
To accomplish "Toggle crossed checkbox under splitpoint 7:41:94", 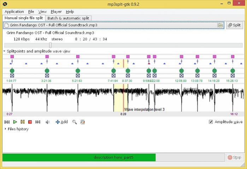I will pos(113,76).
